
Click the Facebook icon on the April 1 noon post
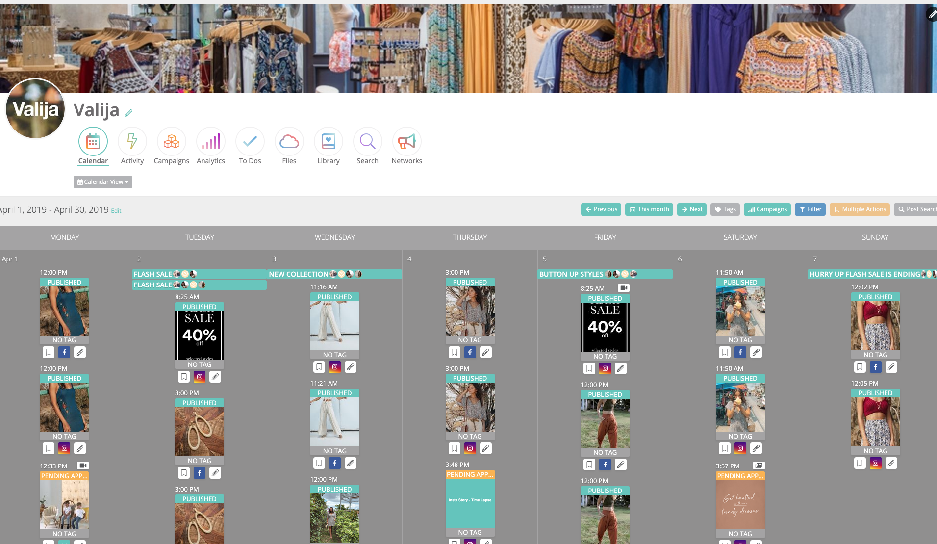(x=64, y=352)
